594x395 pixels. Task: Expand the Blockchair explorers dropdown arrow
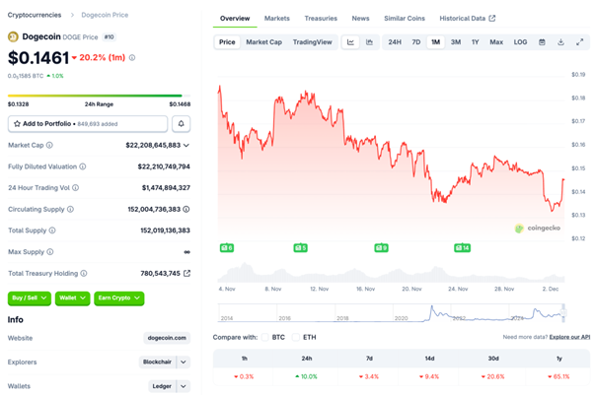click(183, 362)
